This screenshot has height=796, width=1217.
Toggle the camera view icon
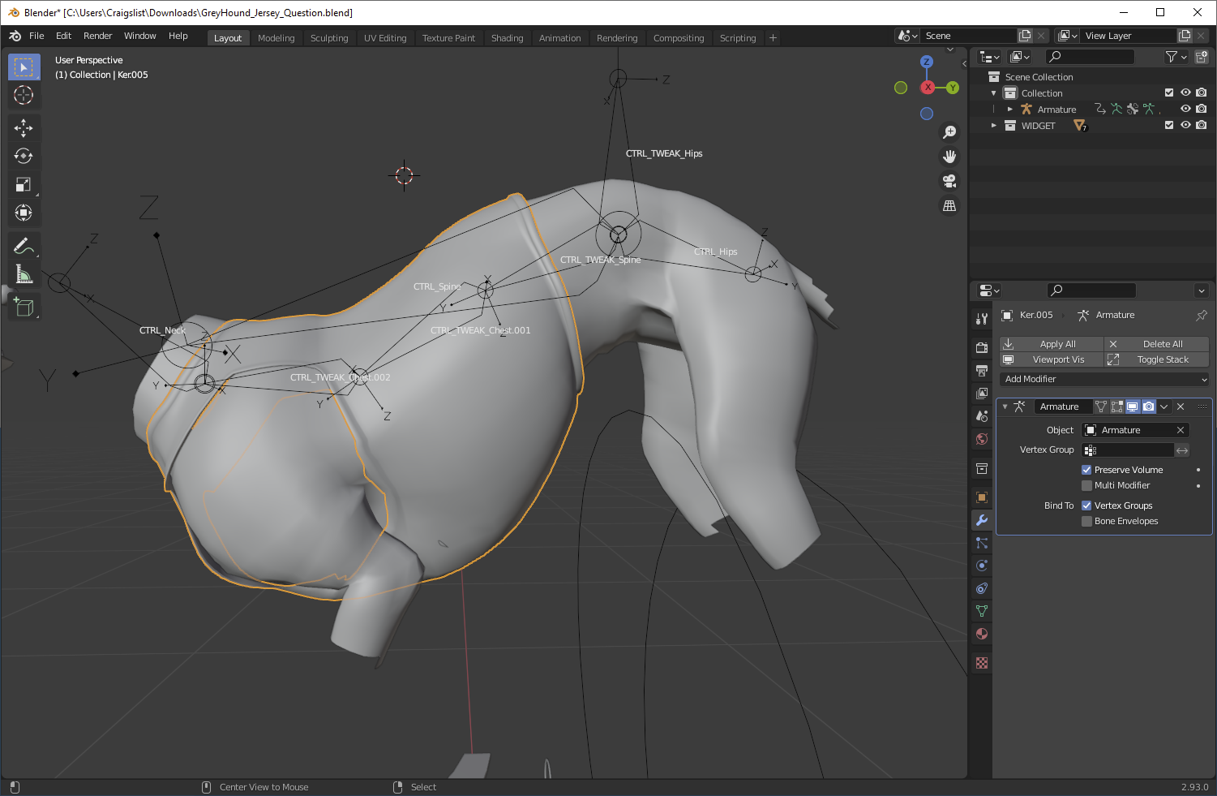(x=949, y=181)
